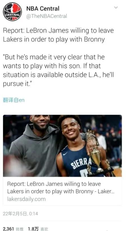Open the link card headline text
This screenshot has width=126, height=231.
[61, 187]
